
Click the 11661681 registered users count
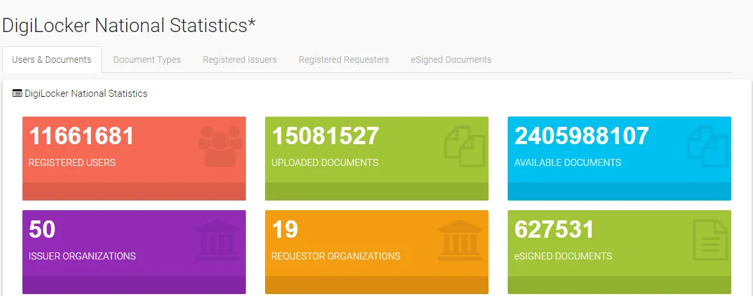point(81,136)
